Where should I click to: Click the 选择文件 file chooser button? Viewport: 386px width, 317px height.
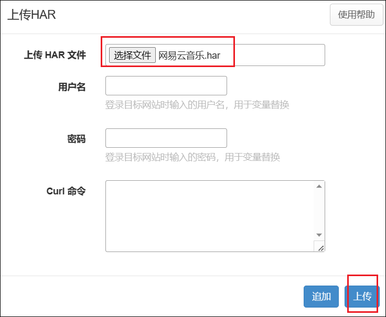[132, 55]
